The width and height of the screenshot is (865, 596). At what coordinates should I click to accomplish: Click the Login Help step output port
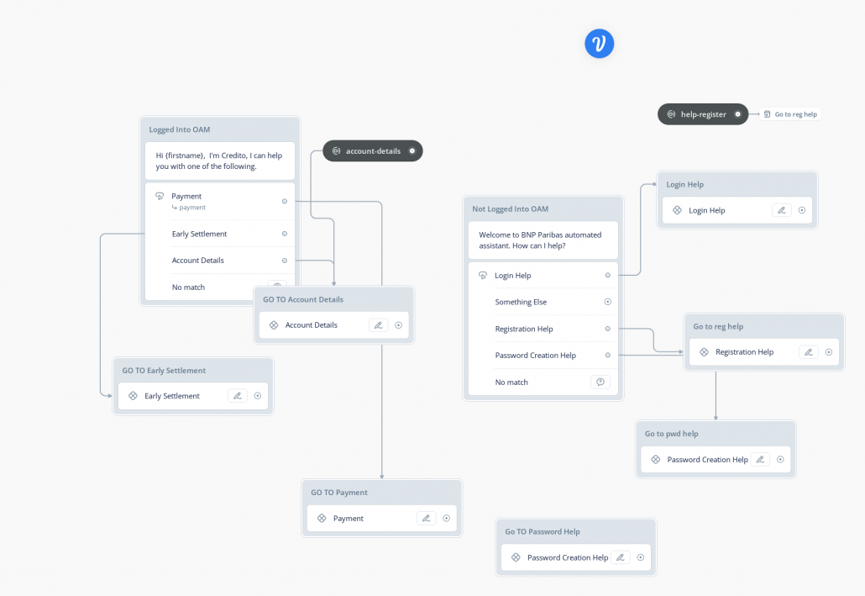[x=802, y=210]
